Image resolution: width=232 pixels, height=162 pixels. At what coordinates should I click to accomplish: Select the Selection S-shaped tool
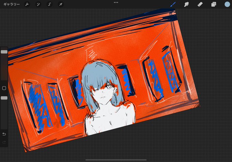[49, 4]
